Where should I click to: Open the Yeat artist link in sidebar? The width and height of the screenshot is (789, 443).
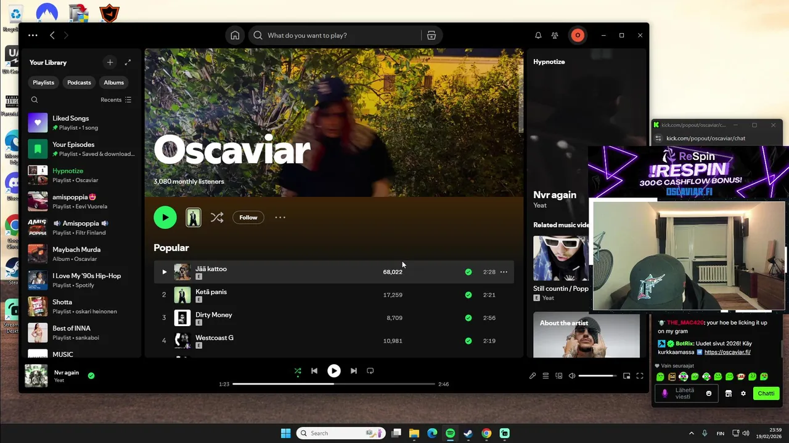(x=540, y=206)
